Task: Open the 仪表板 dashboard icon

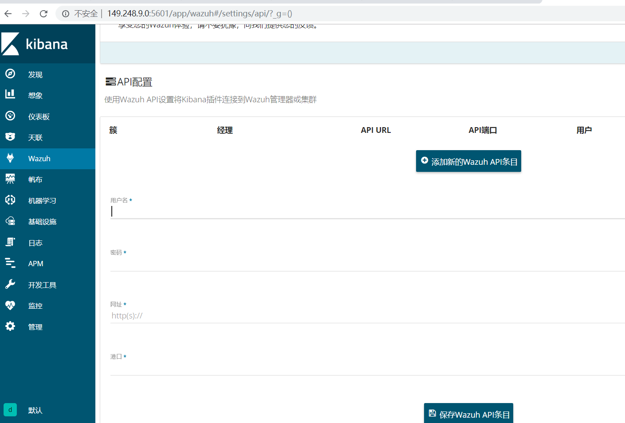Action: [10, 116]
